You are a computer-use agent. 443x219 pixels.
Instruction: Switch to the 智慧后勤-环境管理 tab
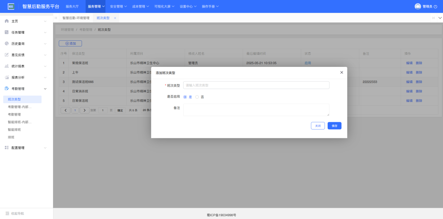[x=76, y=18]
